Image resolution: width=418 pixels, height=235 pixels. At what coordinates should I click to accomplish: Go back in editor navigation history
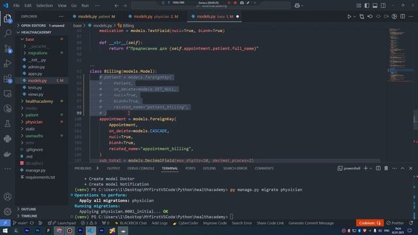116,5
